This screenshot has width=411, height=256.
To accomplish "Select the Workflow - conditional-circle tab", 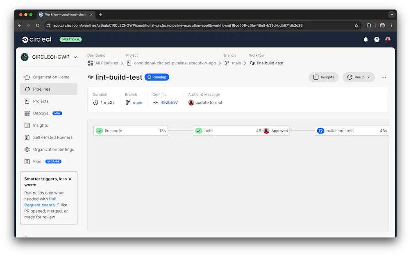I will pyautogui.click(x=66, y=15).
